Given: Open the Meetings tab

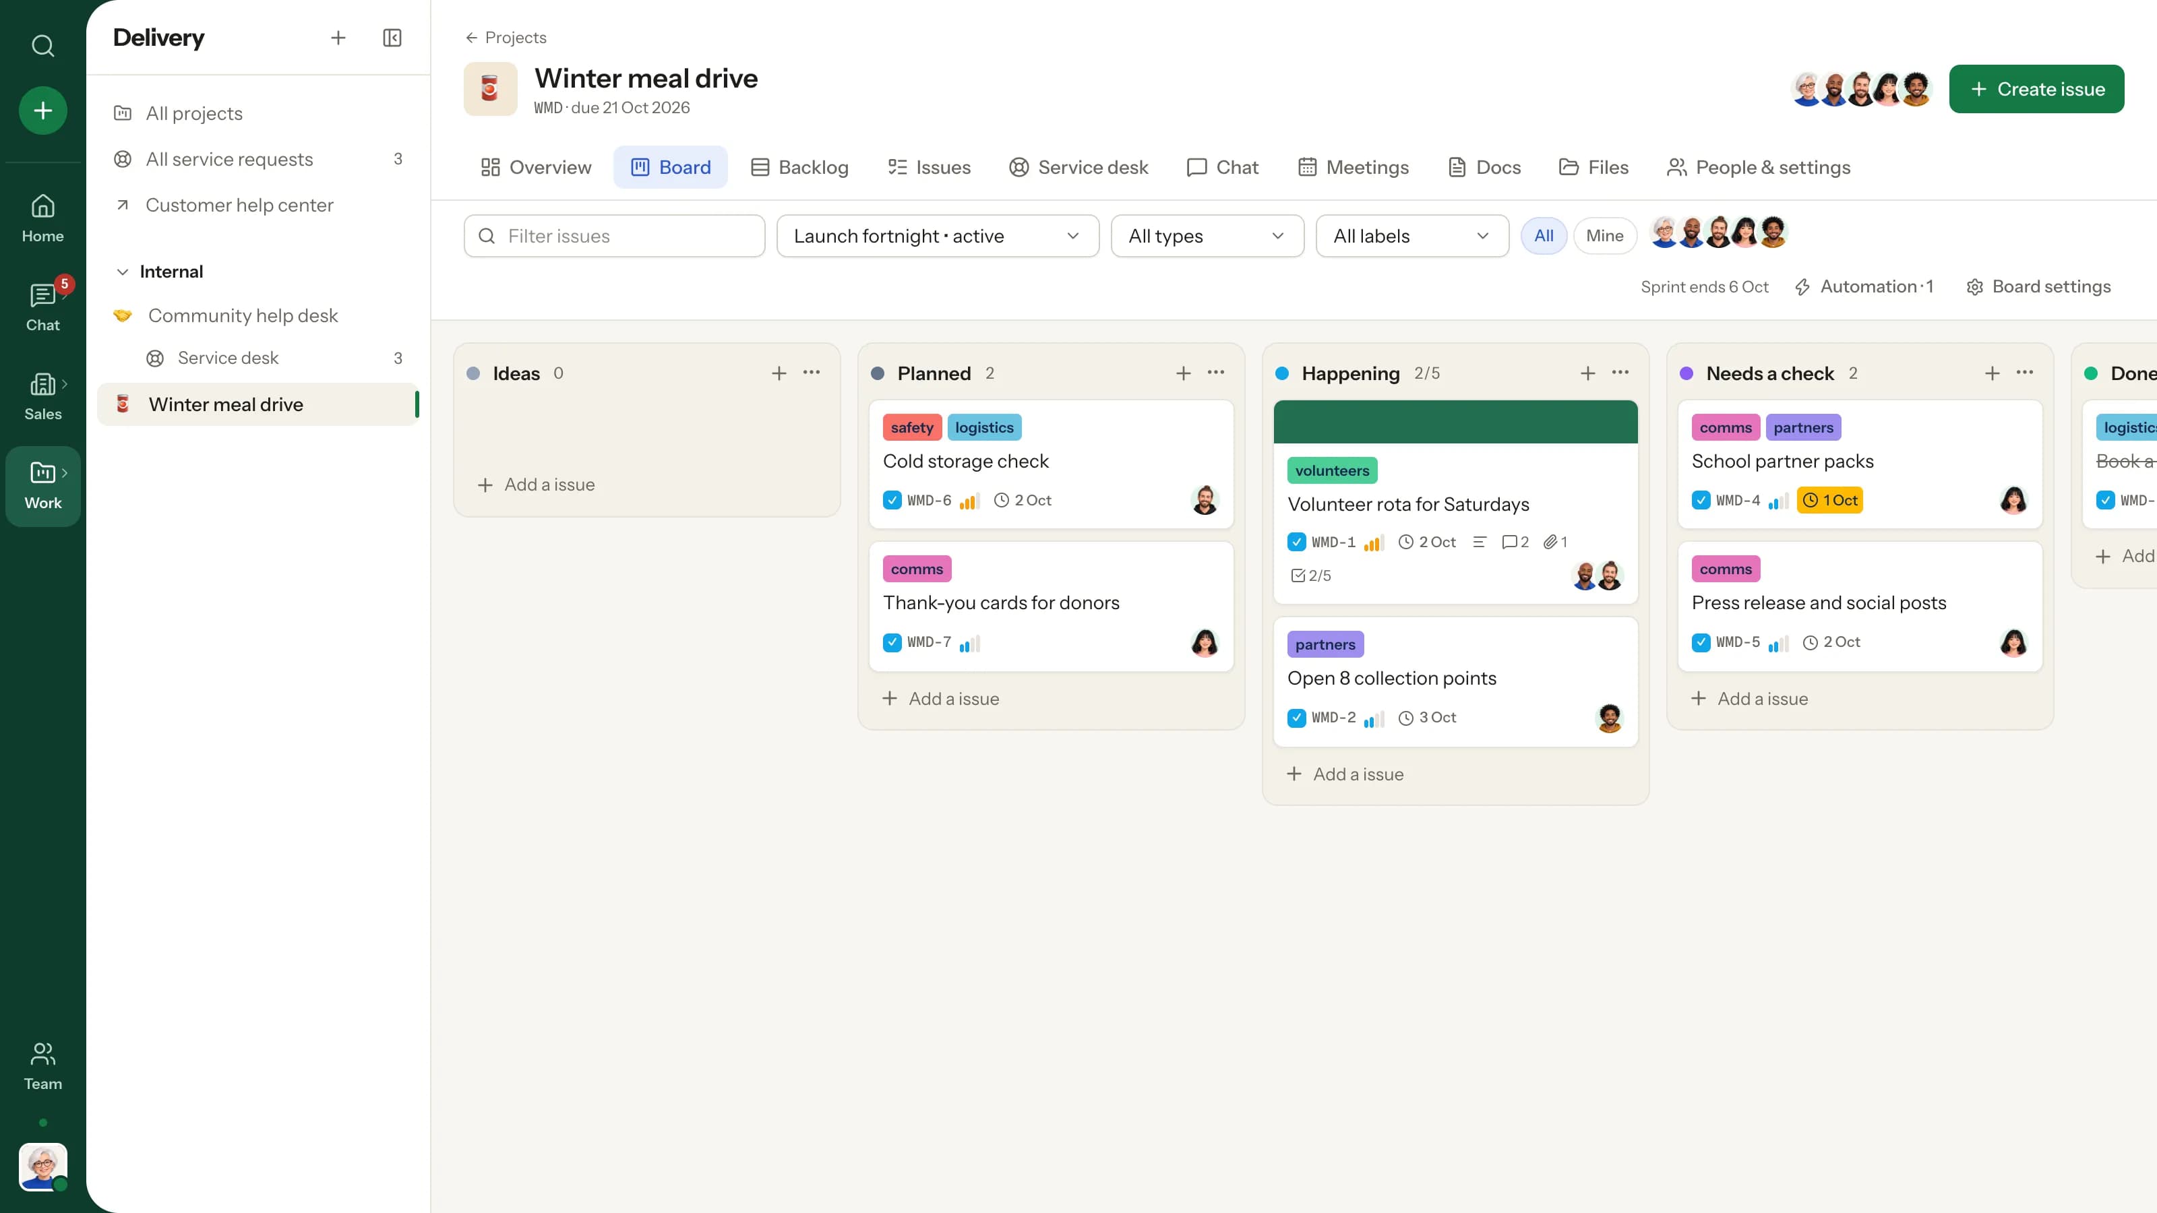Looking at the screenshot, I should coord(1353,167).
